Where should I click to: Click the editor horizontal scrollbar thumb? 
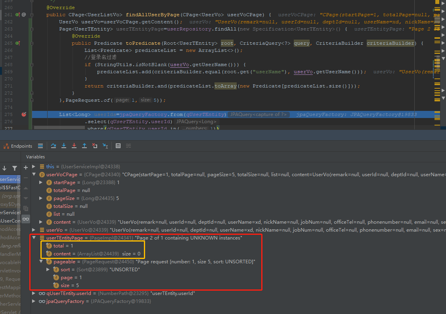[x=59, y=128]
